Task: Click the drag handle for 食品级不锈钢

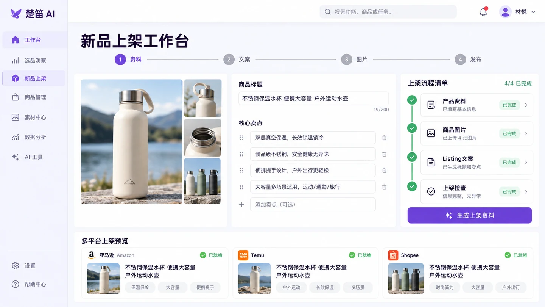Action: (x=242, y=154)
